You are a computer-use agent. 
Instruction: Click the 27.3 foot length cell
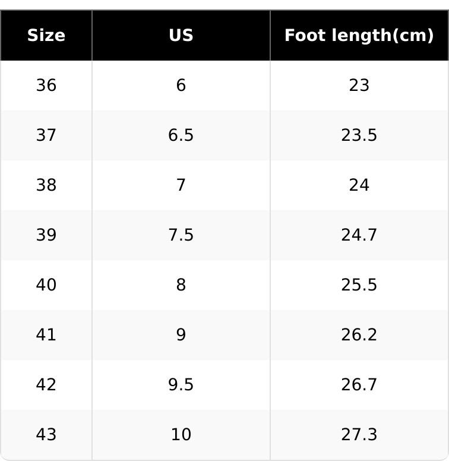point(359,435)
